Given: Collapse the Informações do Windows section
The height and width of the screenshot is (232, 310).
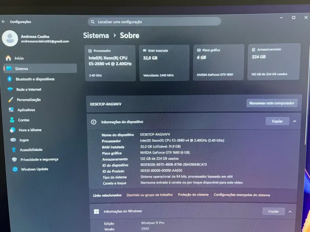Looking at the screenshot, I should [290, 212].
